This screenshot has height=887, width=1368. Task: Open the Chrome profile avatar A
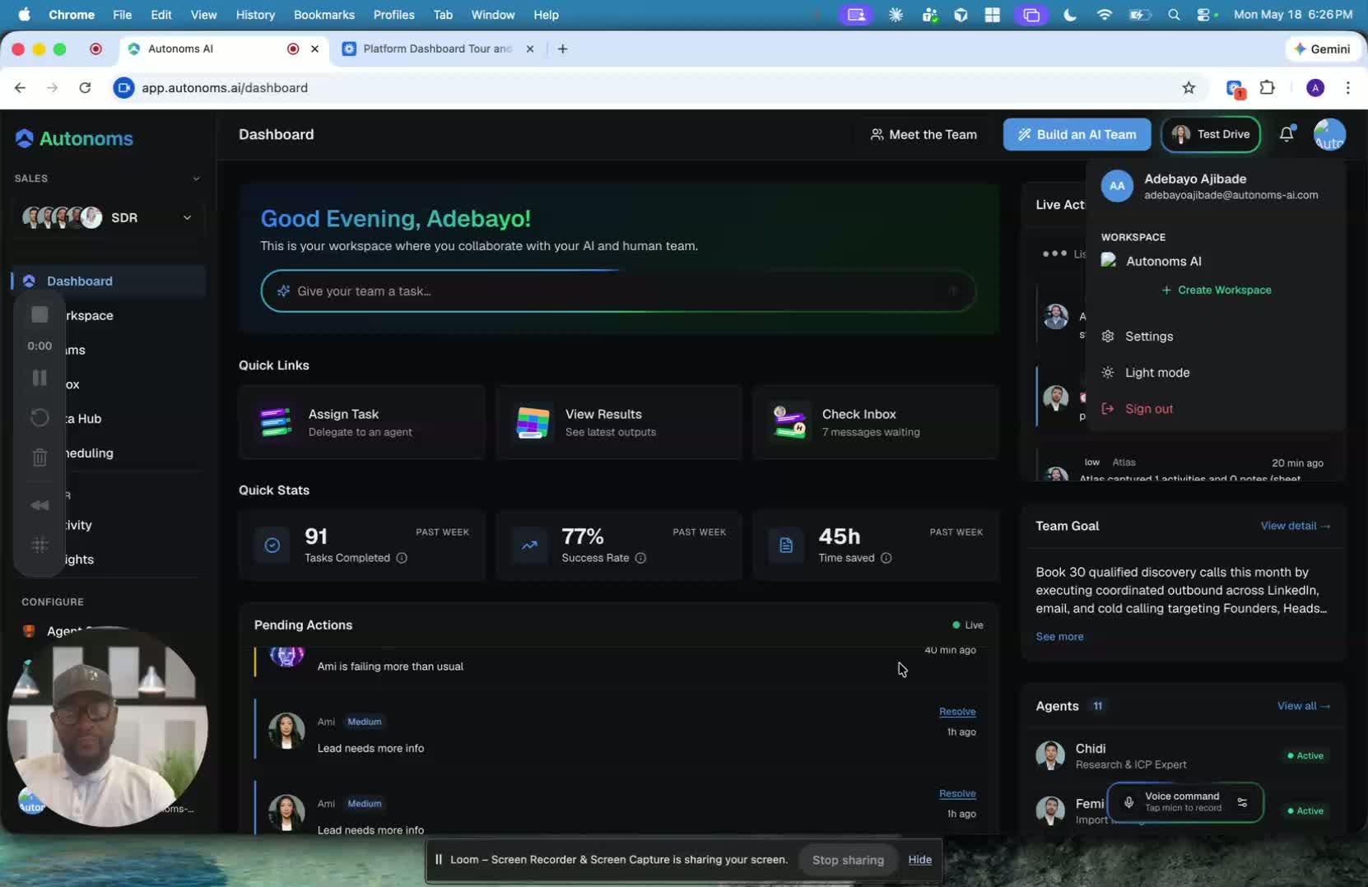(1315, 88)
